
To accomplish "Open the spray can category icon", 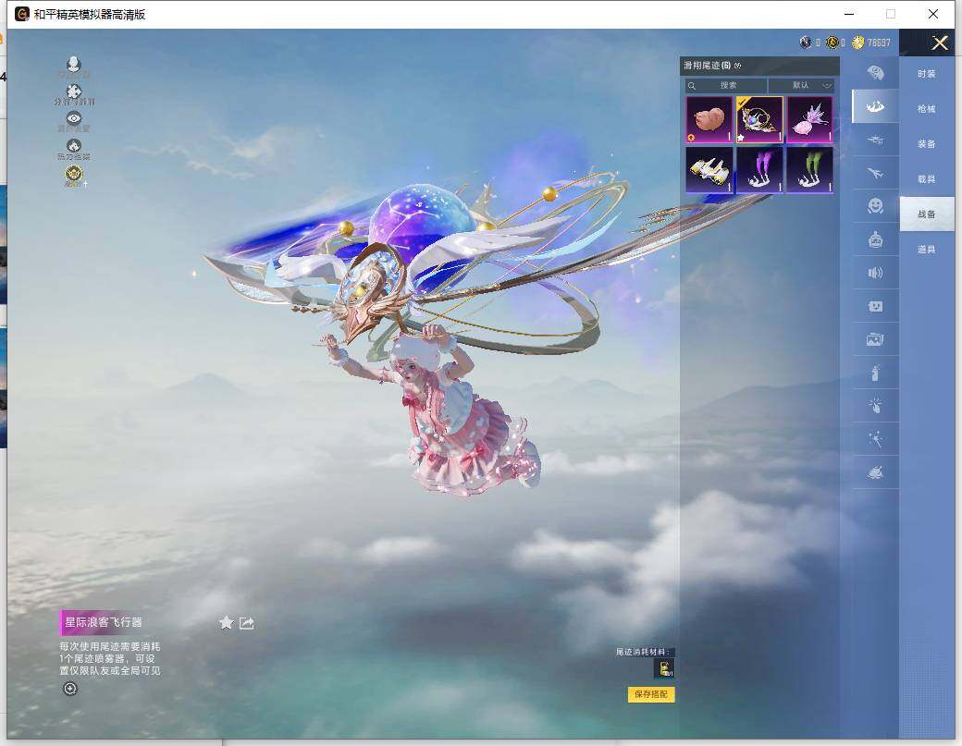I will pyautogui.click(x=875, y=373).
